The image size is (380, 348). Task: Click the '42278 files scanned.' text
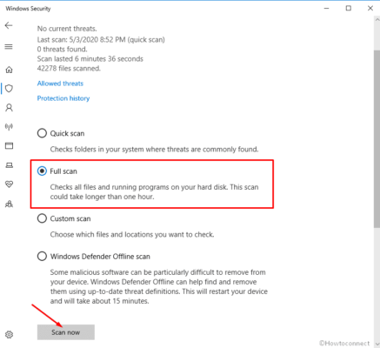69,69
